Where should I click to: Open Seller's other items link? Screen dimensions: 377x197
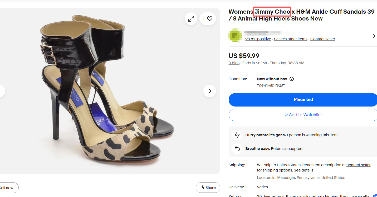(291, 39)
